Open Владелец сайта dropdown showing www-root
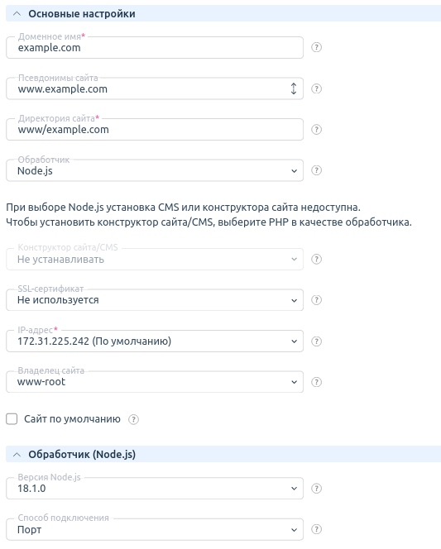The image size is (441, 549). 155,382
